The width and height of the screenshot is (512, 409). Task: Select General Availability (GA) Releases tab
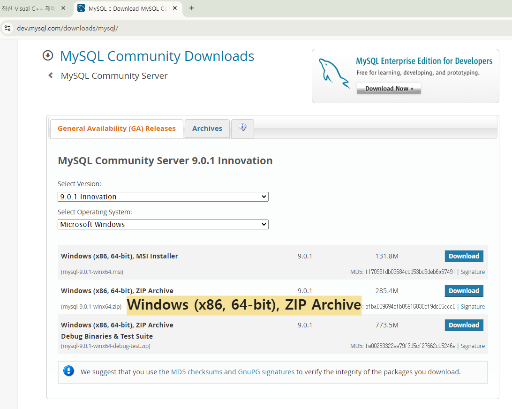(x=117, y=129)
